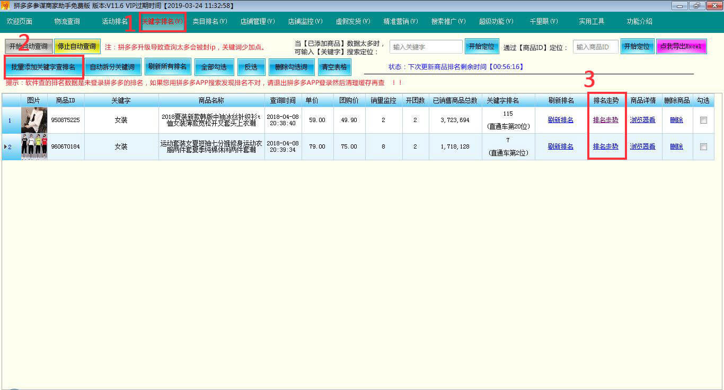Tick the checkbox for product 960670184
The image size is (724, 390).
[703, 147]
